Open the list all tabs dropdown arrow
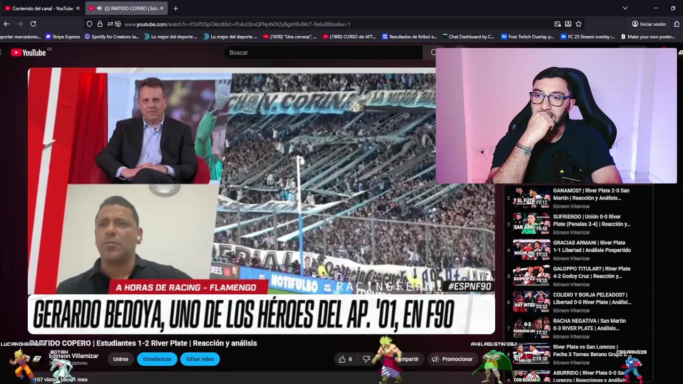The image size is (683, 384). tap(625, 8)
